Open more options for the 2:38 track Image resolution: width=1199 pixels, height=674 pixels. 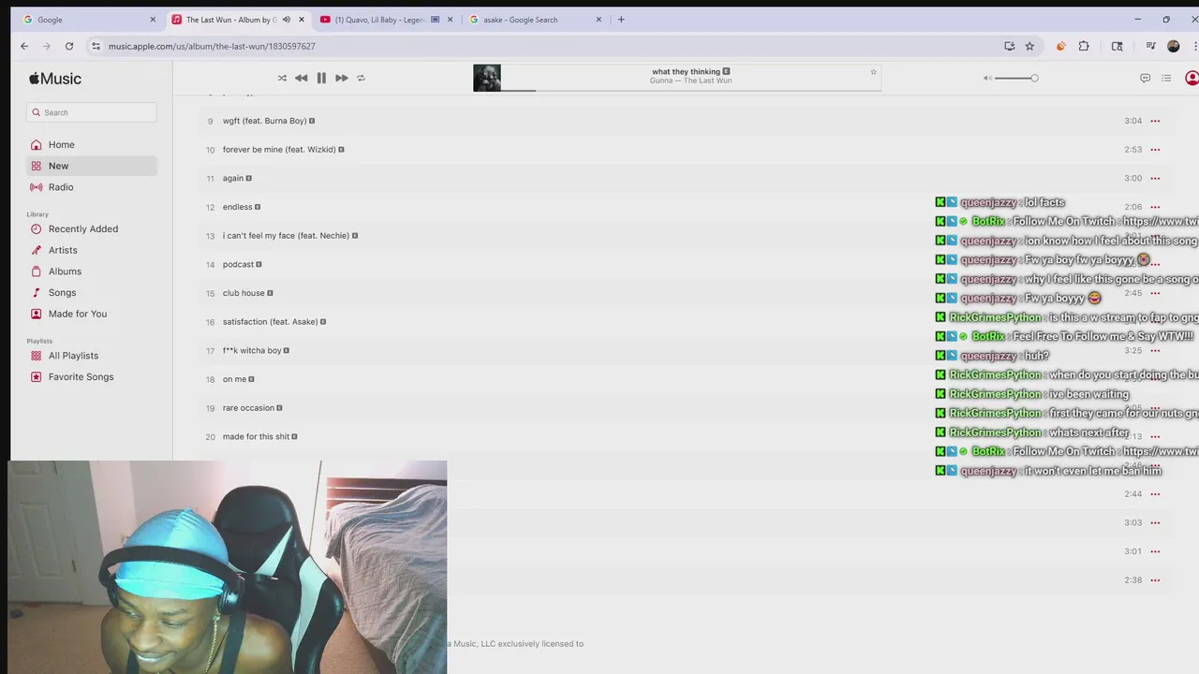pos(1155,580)
